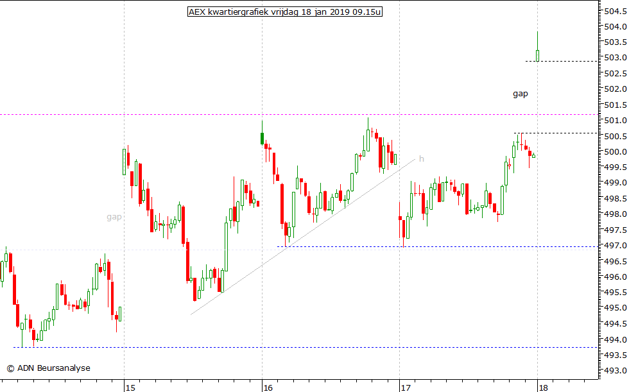
Task: Click the black 'gap' label near 502.0
Action: [x=521, y=94]
